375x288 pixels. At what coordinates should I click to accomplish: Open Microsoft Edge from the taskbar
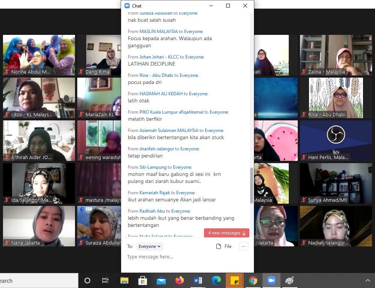(x=216, y=280)
